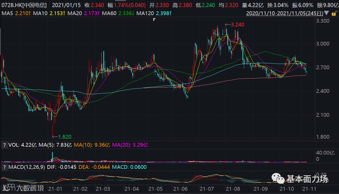The width and height of the screenshot is (339, 194).
Task: Click the opening price 开 2.330
Action: [x=159, y=5]
